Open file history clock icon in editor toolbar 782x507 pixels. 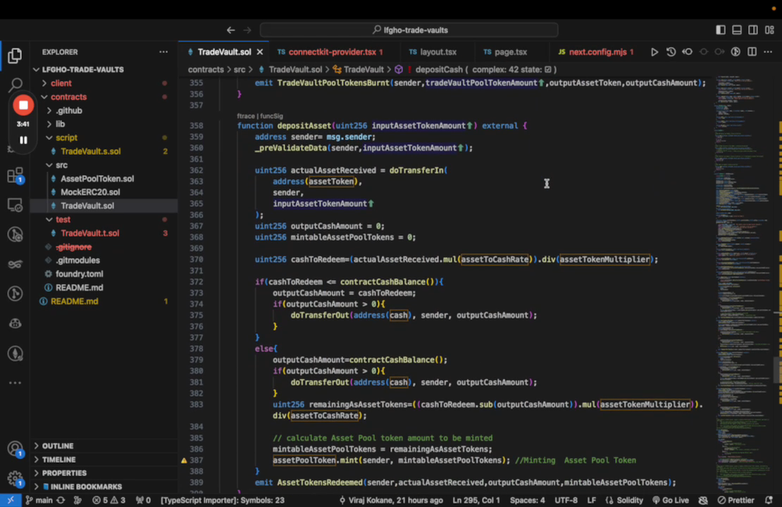click(671, 52)
